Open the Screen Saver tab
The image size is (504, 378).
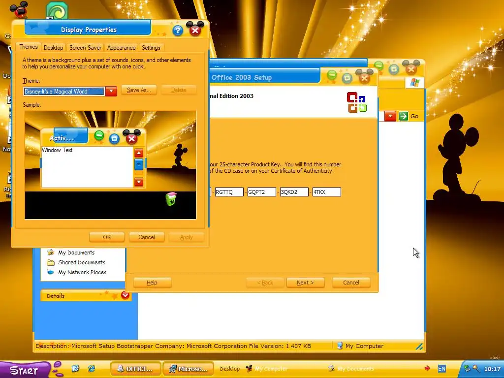(85, 48)
